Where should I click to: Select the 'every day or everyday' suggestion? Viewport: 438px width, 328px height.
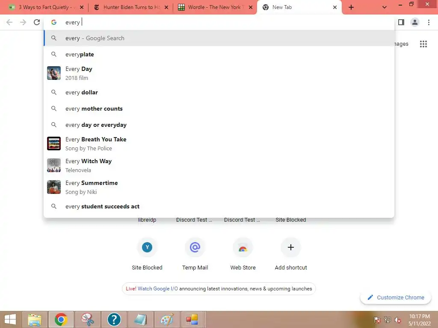[219, 125]
